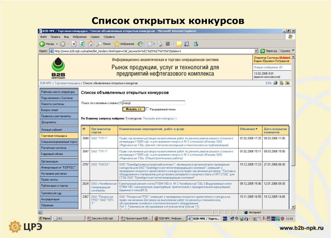Click the printer icon beside ENG
This screenshot has height=238, width=331.
275,83
